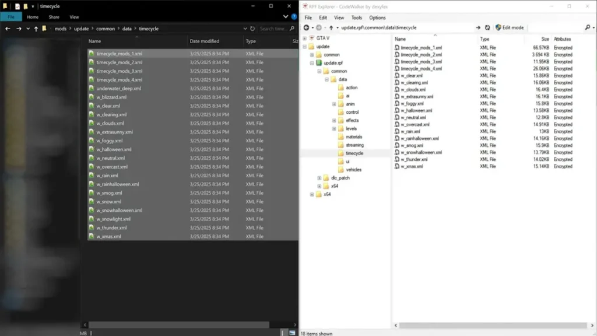Collapse the data folder in the tree

tap(326, 79)
